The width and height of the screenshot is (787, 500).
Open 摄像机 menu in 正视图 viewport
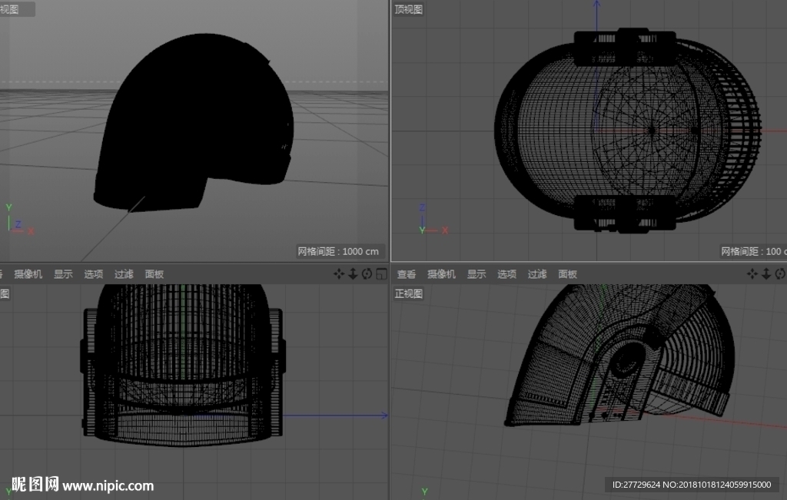pos(441,274)
